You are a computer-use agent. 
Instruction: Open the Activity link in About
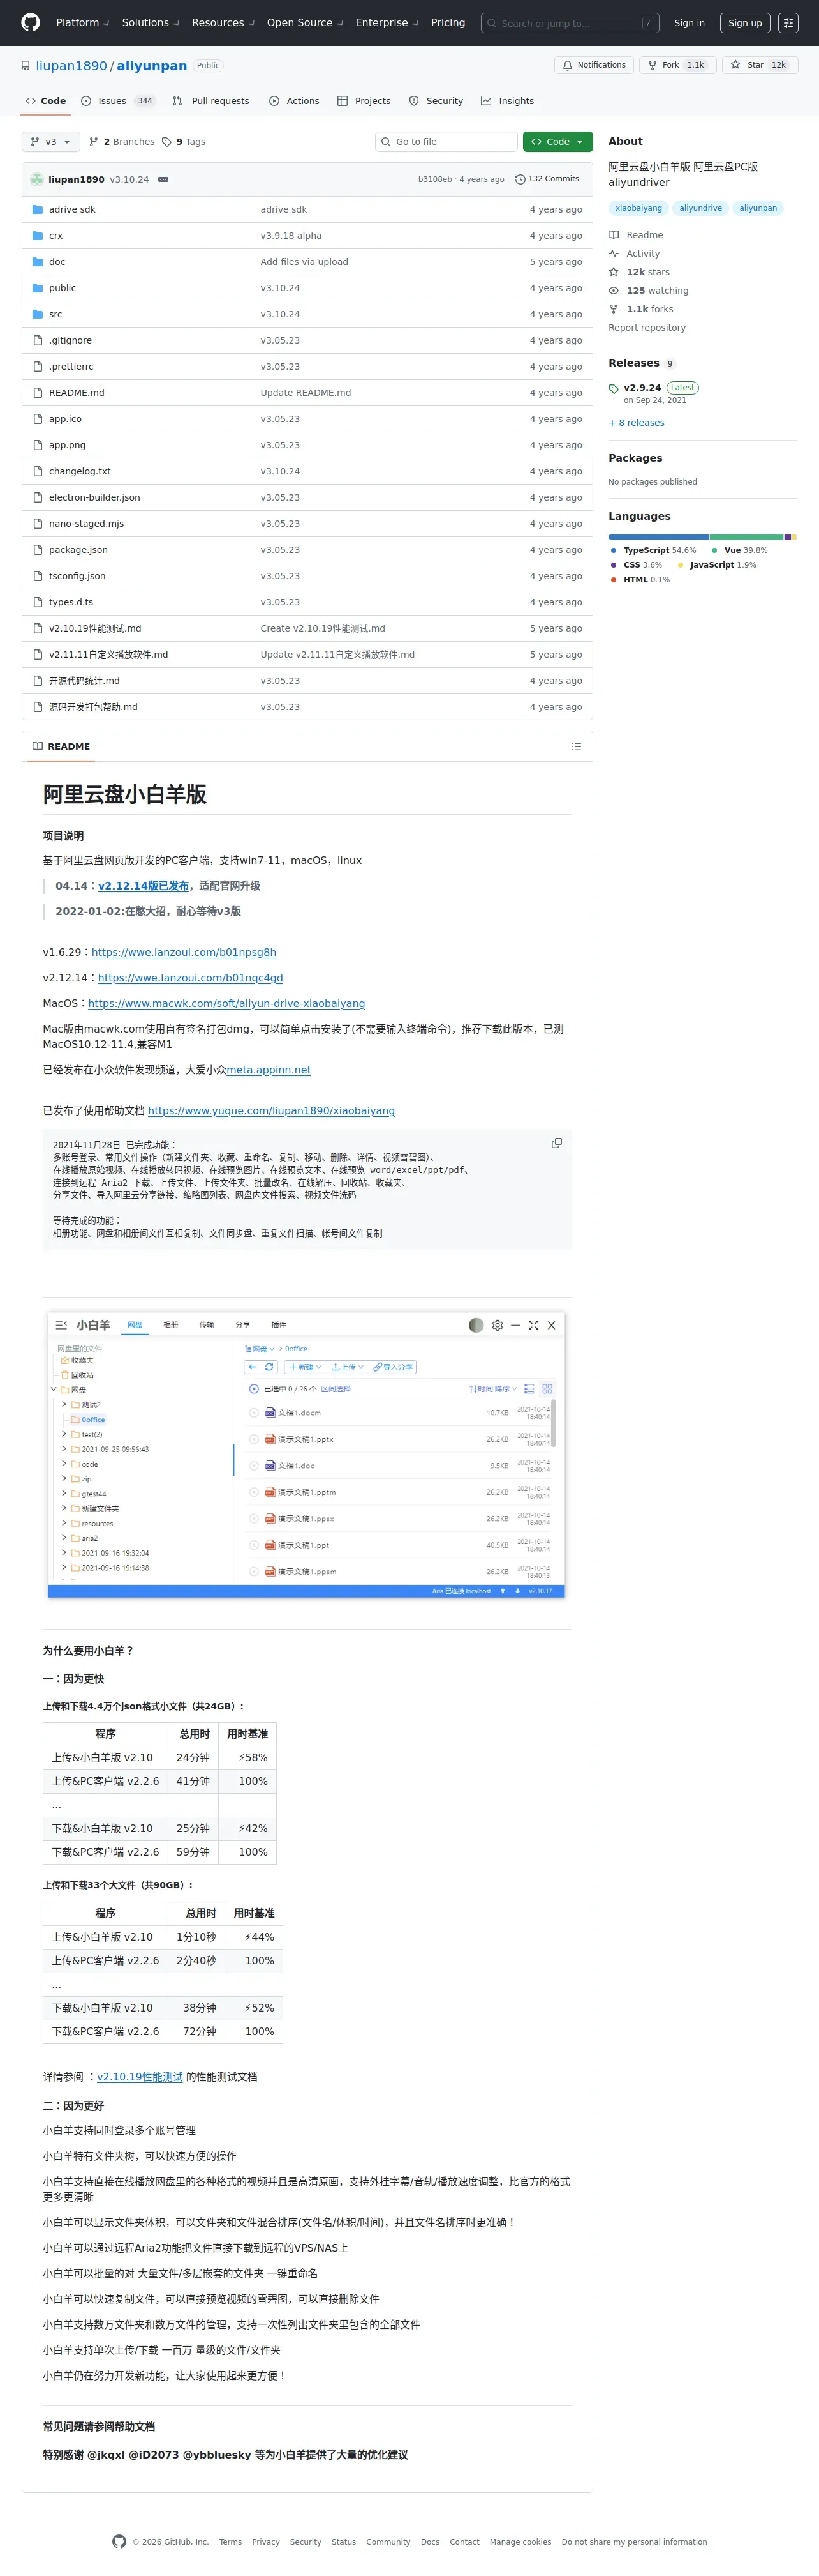point(634,254)
